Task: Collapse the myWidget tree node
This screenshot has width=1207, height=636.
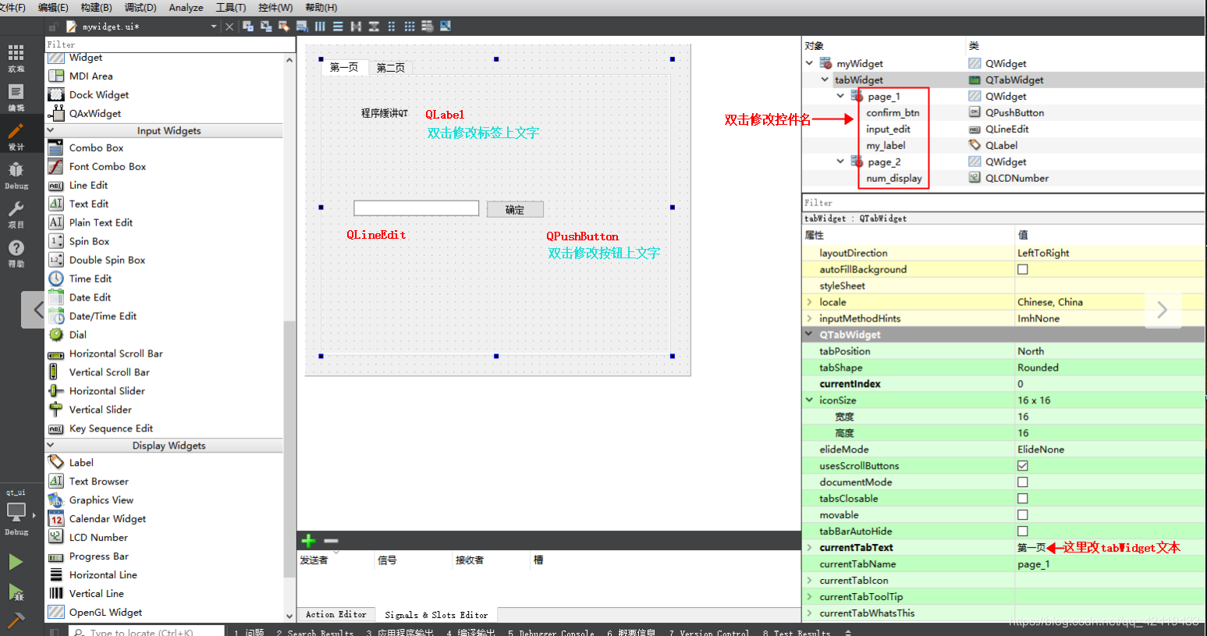Action: [809, 63]
